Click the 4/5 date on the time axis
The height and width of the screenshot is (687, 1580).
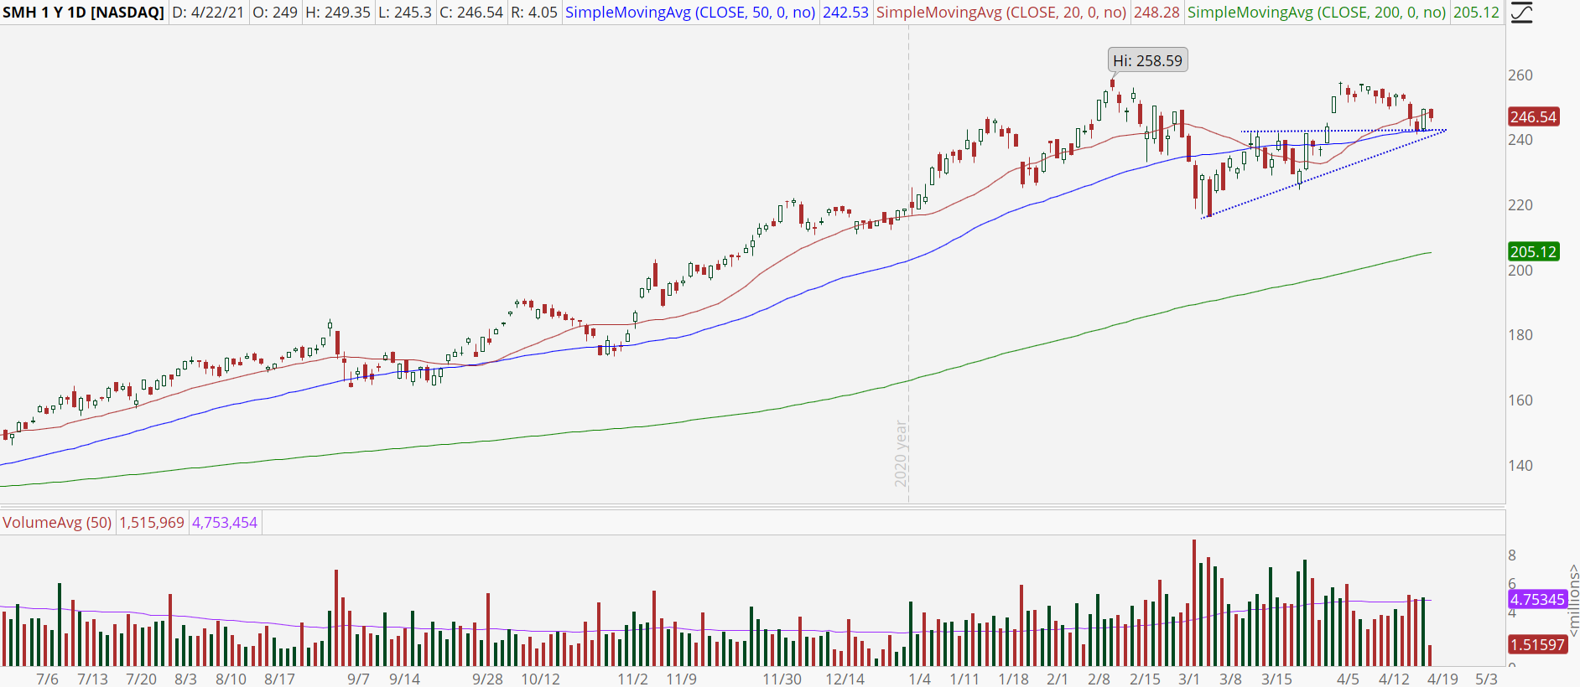point(1348,679)
